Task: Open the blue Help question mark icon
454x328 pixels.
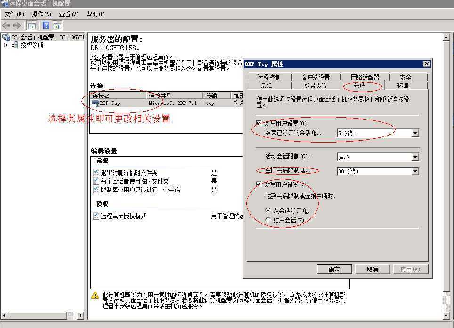Action: point(46,26)
